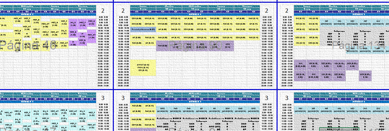The width and height of the screenshot is (389, 131).
Task: Select the 8:00 - 8:30 time label left of the middle page
Action: click(123, 17)
